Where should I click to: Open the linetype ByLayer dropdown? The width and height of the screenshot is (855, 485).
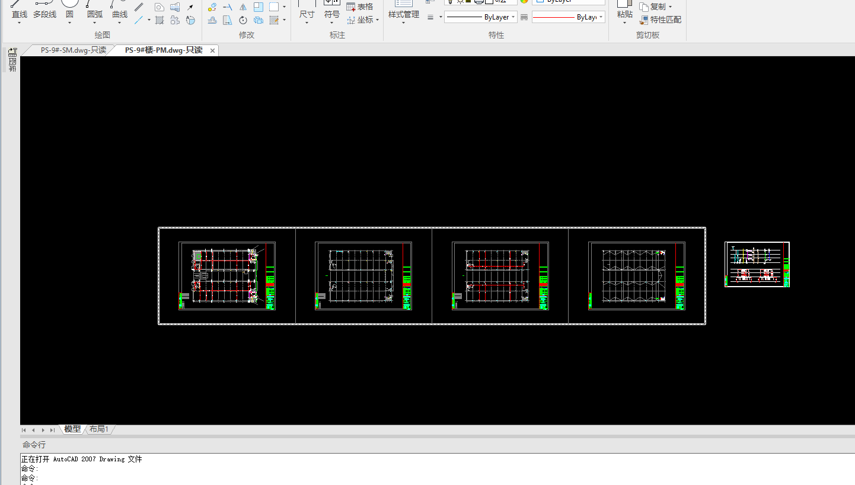coord(480,17)
